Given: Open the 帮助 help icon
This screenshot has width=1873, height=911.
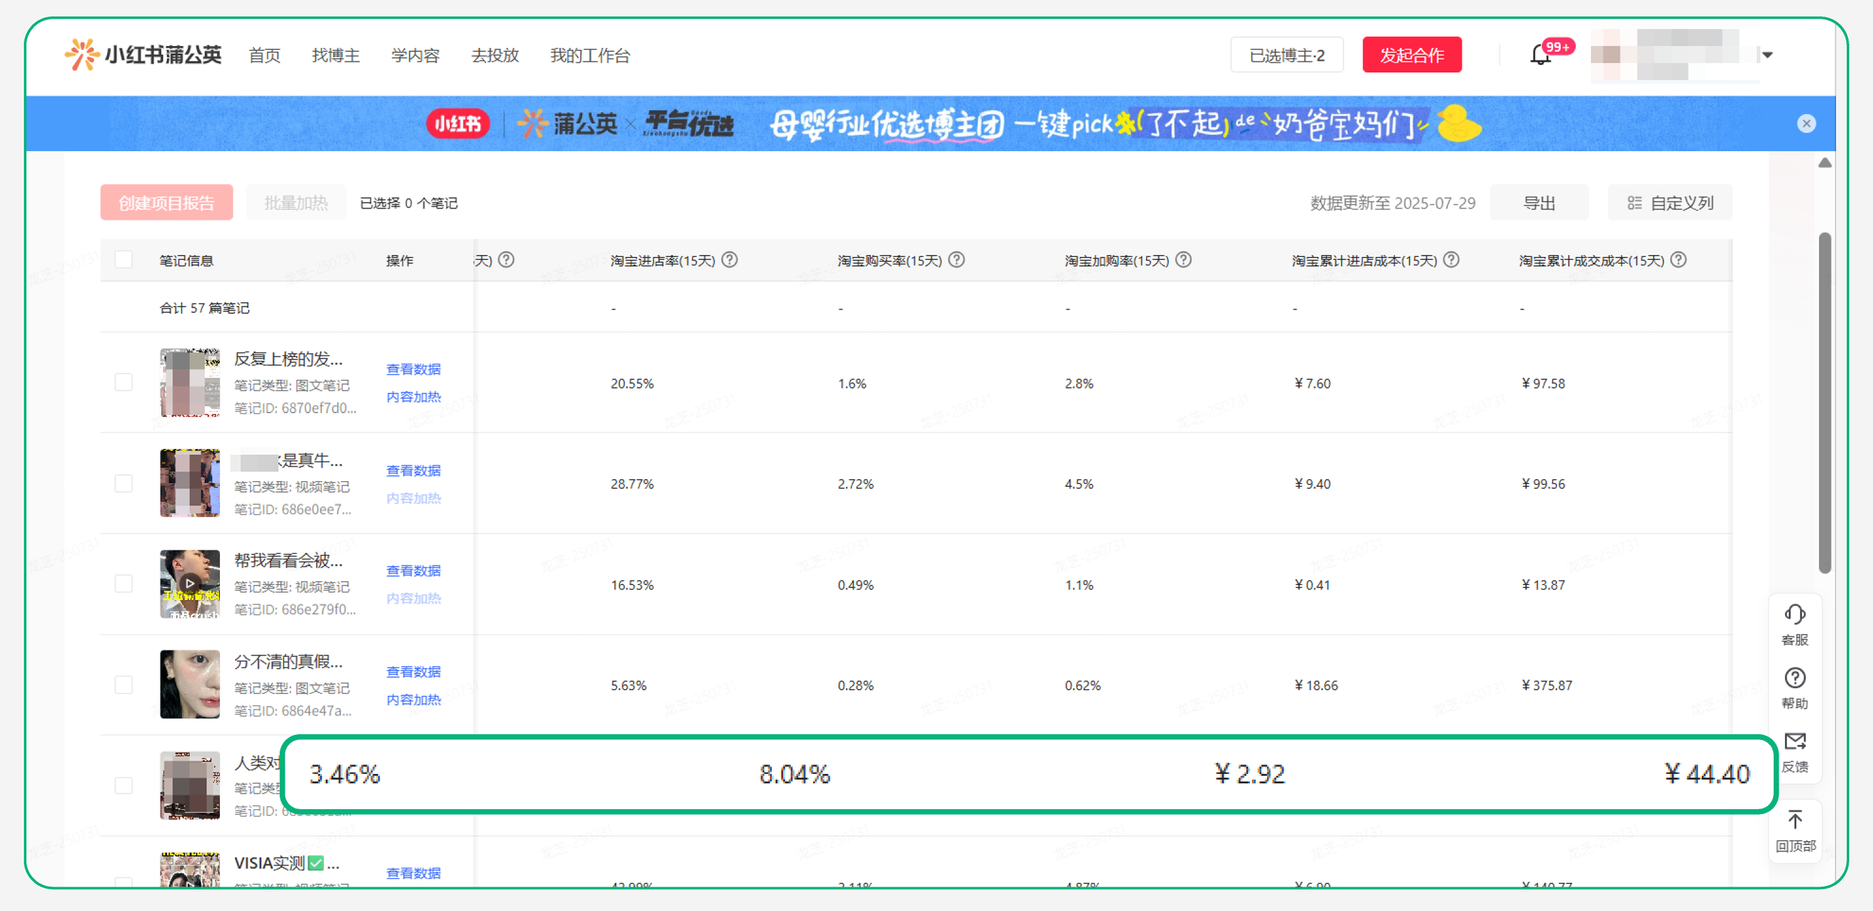Looking at the screenshot, I should [x=1794, y=678].
